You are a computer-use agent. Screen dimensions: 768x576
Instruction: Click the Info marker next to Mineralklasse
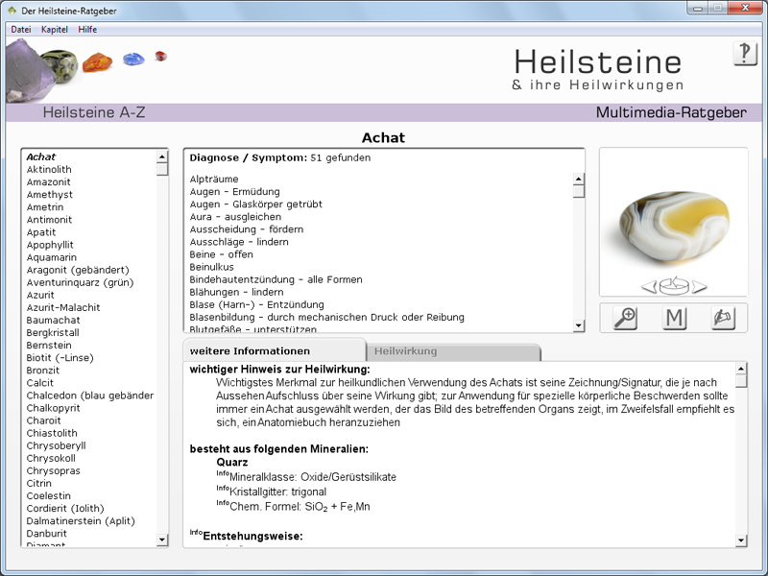(222, 474)
